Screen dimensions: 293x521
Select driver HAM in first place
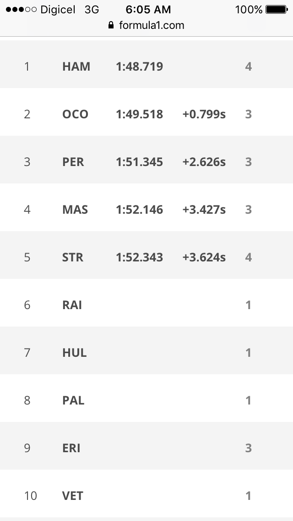pos(76,67)
